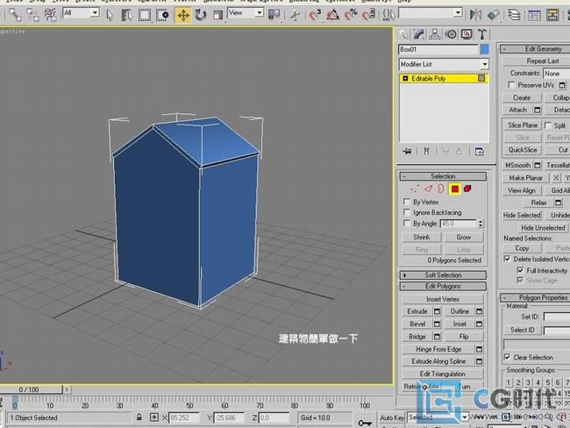Select Polygon sub-object level
The width and height of the screenshot is (570, 428).
(455, 189)
